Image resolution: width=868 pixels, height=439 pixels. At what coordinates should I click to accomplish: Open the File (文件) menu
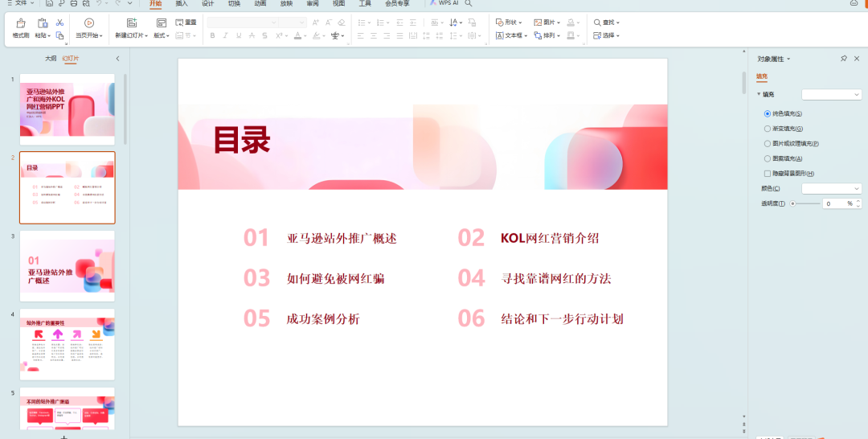(x=20, y=3)
